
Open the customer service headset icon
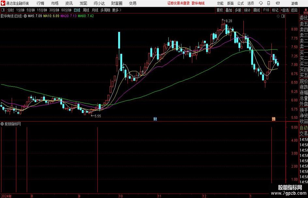coord(261,3)
